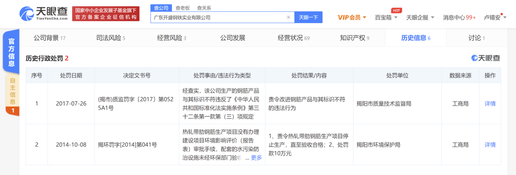Open the 官方信息 side tab
This screenshot has height=175, width=516.
point(11,53)
